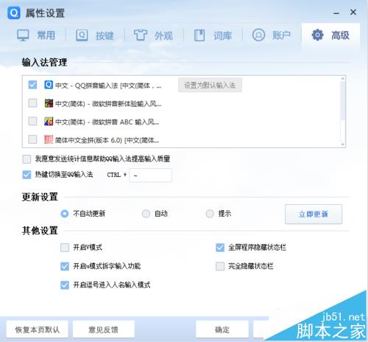Screen dimensions: 368x342
Task: Enable 开启V模式 checkbox
Action: (65, 248)
